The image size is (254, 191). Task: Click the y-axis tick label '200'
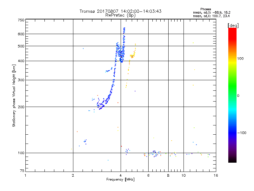coord(21,107)
